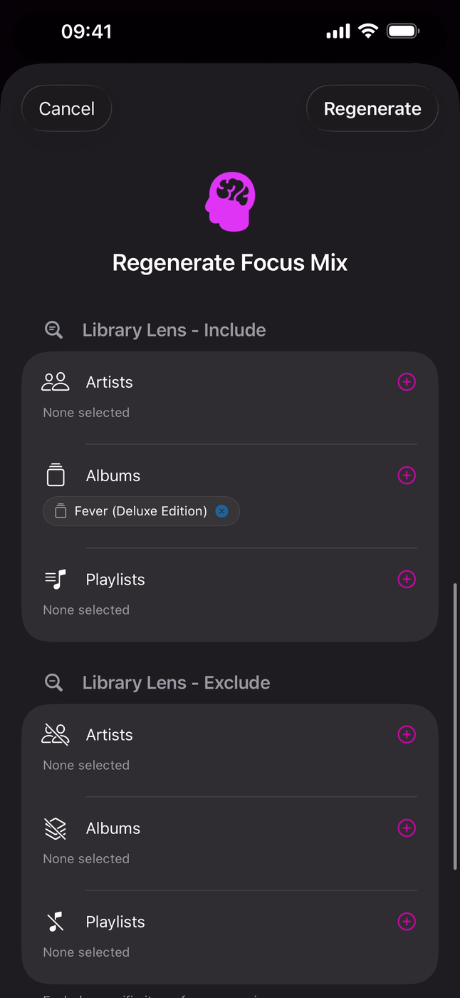
Task: Tap the excluded Playlists crossed-out note icon
Action: 56,922
